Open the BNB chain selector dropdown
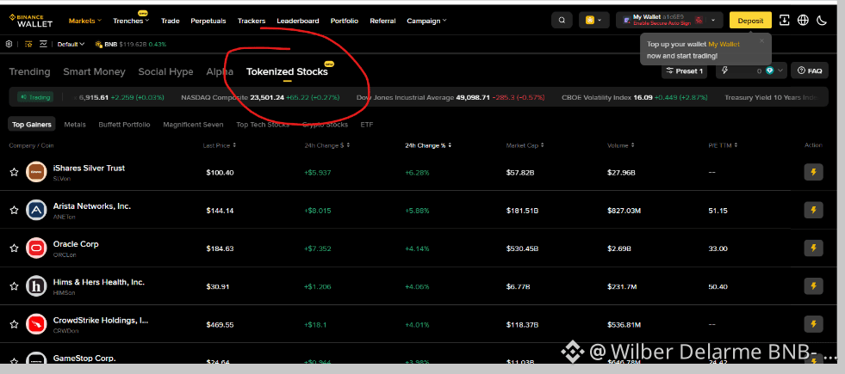The width and height of the screenshot is (845, 374). click(x=594, y=21)
